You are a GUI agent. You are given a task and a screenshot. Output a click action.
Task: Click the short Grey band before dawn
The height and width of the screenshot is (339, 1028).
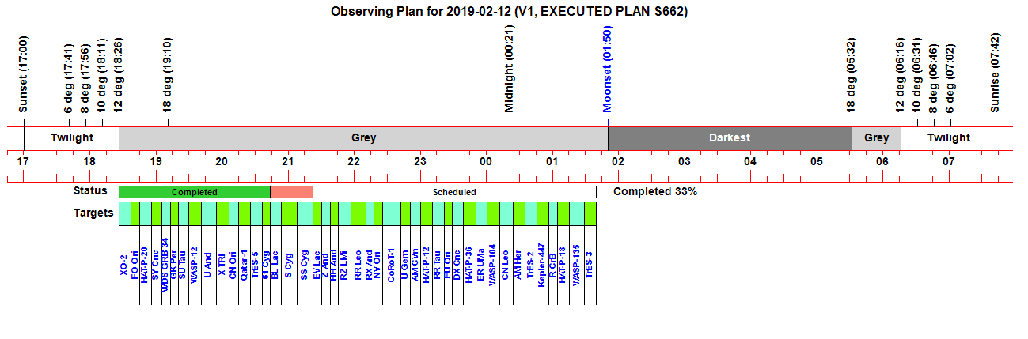click(876, 137)
